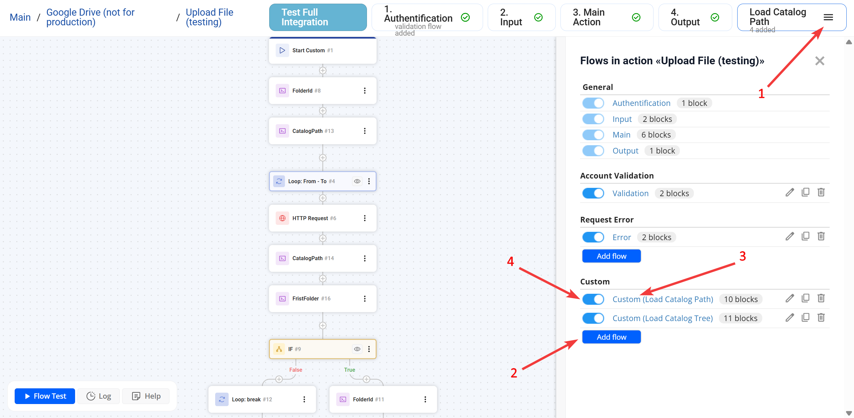The height and width of the screenshot is (418, 854).
Task: Click the Loop: From - To refresh icon
Action: coord(279,181)
